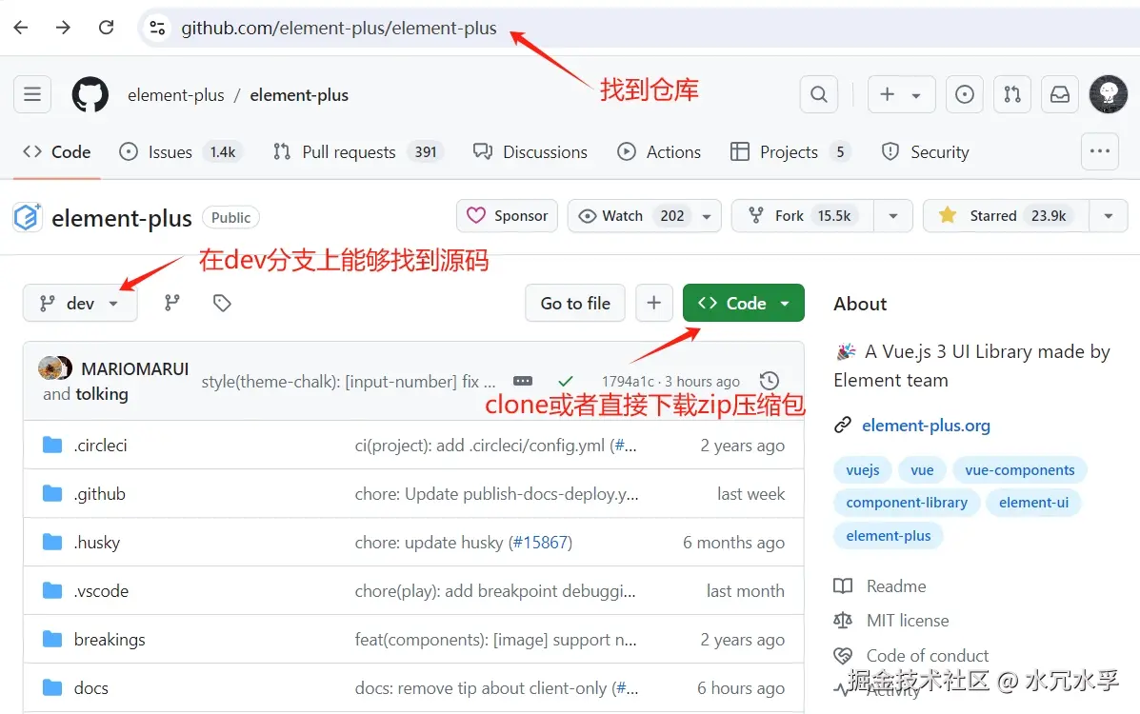This screenshot has width=1140, height=714.
Task: Open the #15867 pull request link
Action: (x=540, y=543)
